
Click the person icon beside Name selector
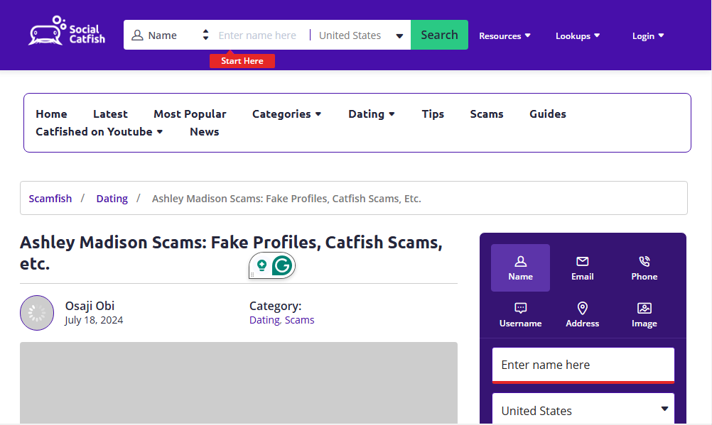[137, 35]
